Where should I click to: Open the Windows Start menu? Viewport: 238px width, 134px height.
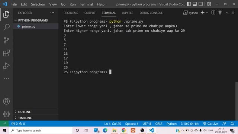(x=4, y=130)
